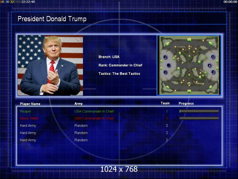Image resolution: width=238 pixels, height=179 pixels.
Task: Click the 'President Donald Trump' title text
Action: (x=52, y=19)
